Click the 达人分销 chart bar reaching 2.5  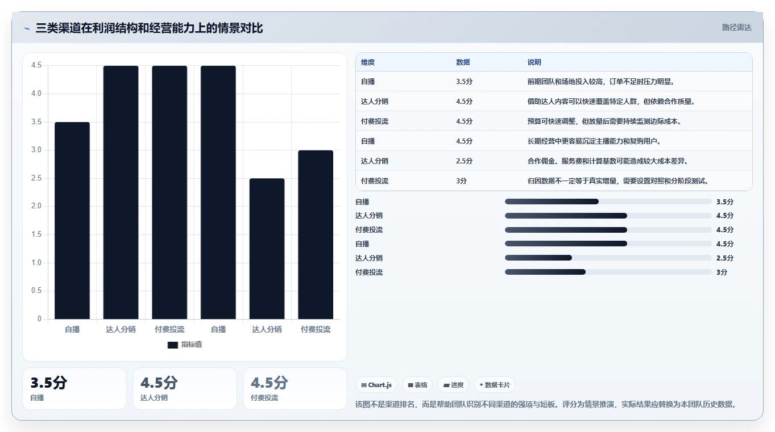click(x=267, y=249)
